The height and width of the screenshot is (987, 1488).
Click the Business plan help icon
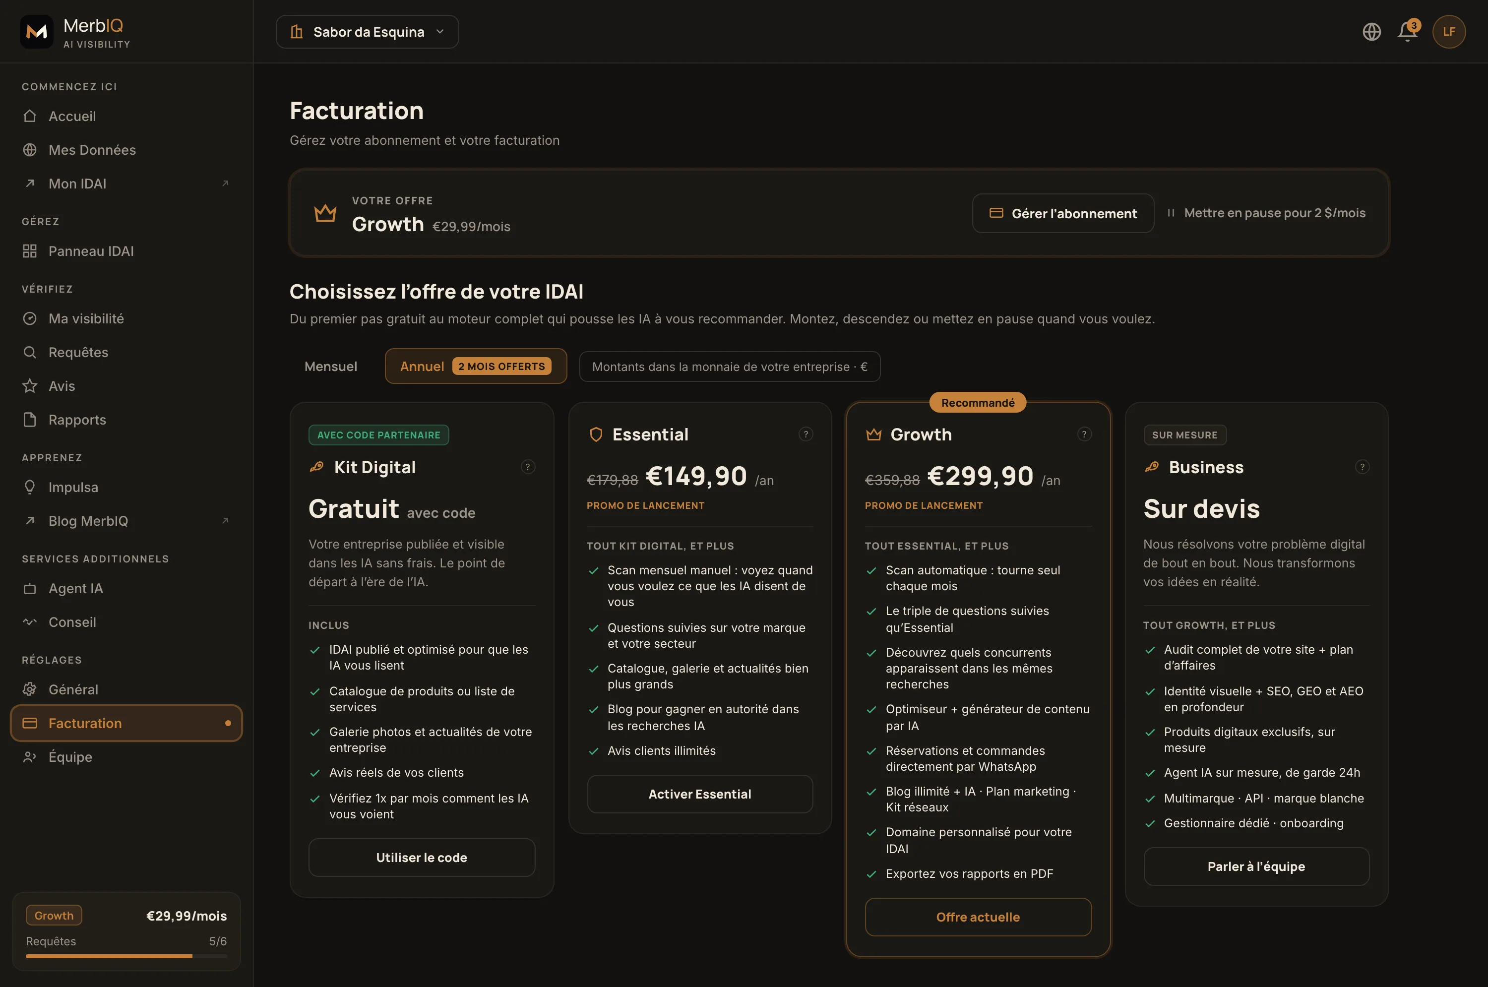(x=1362, y=467)
